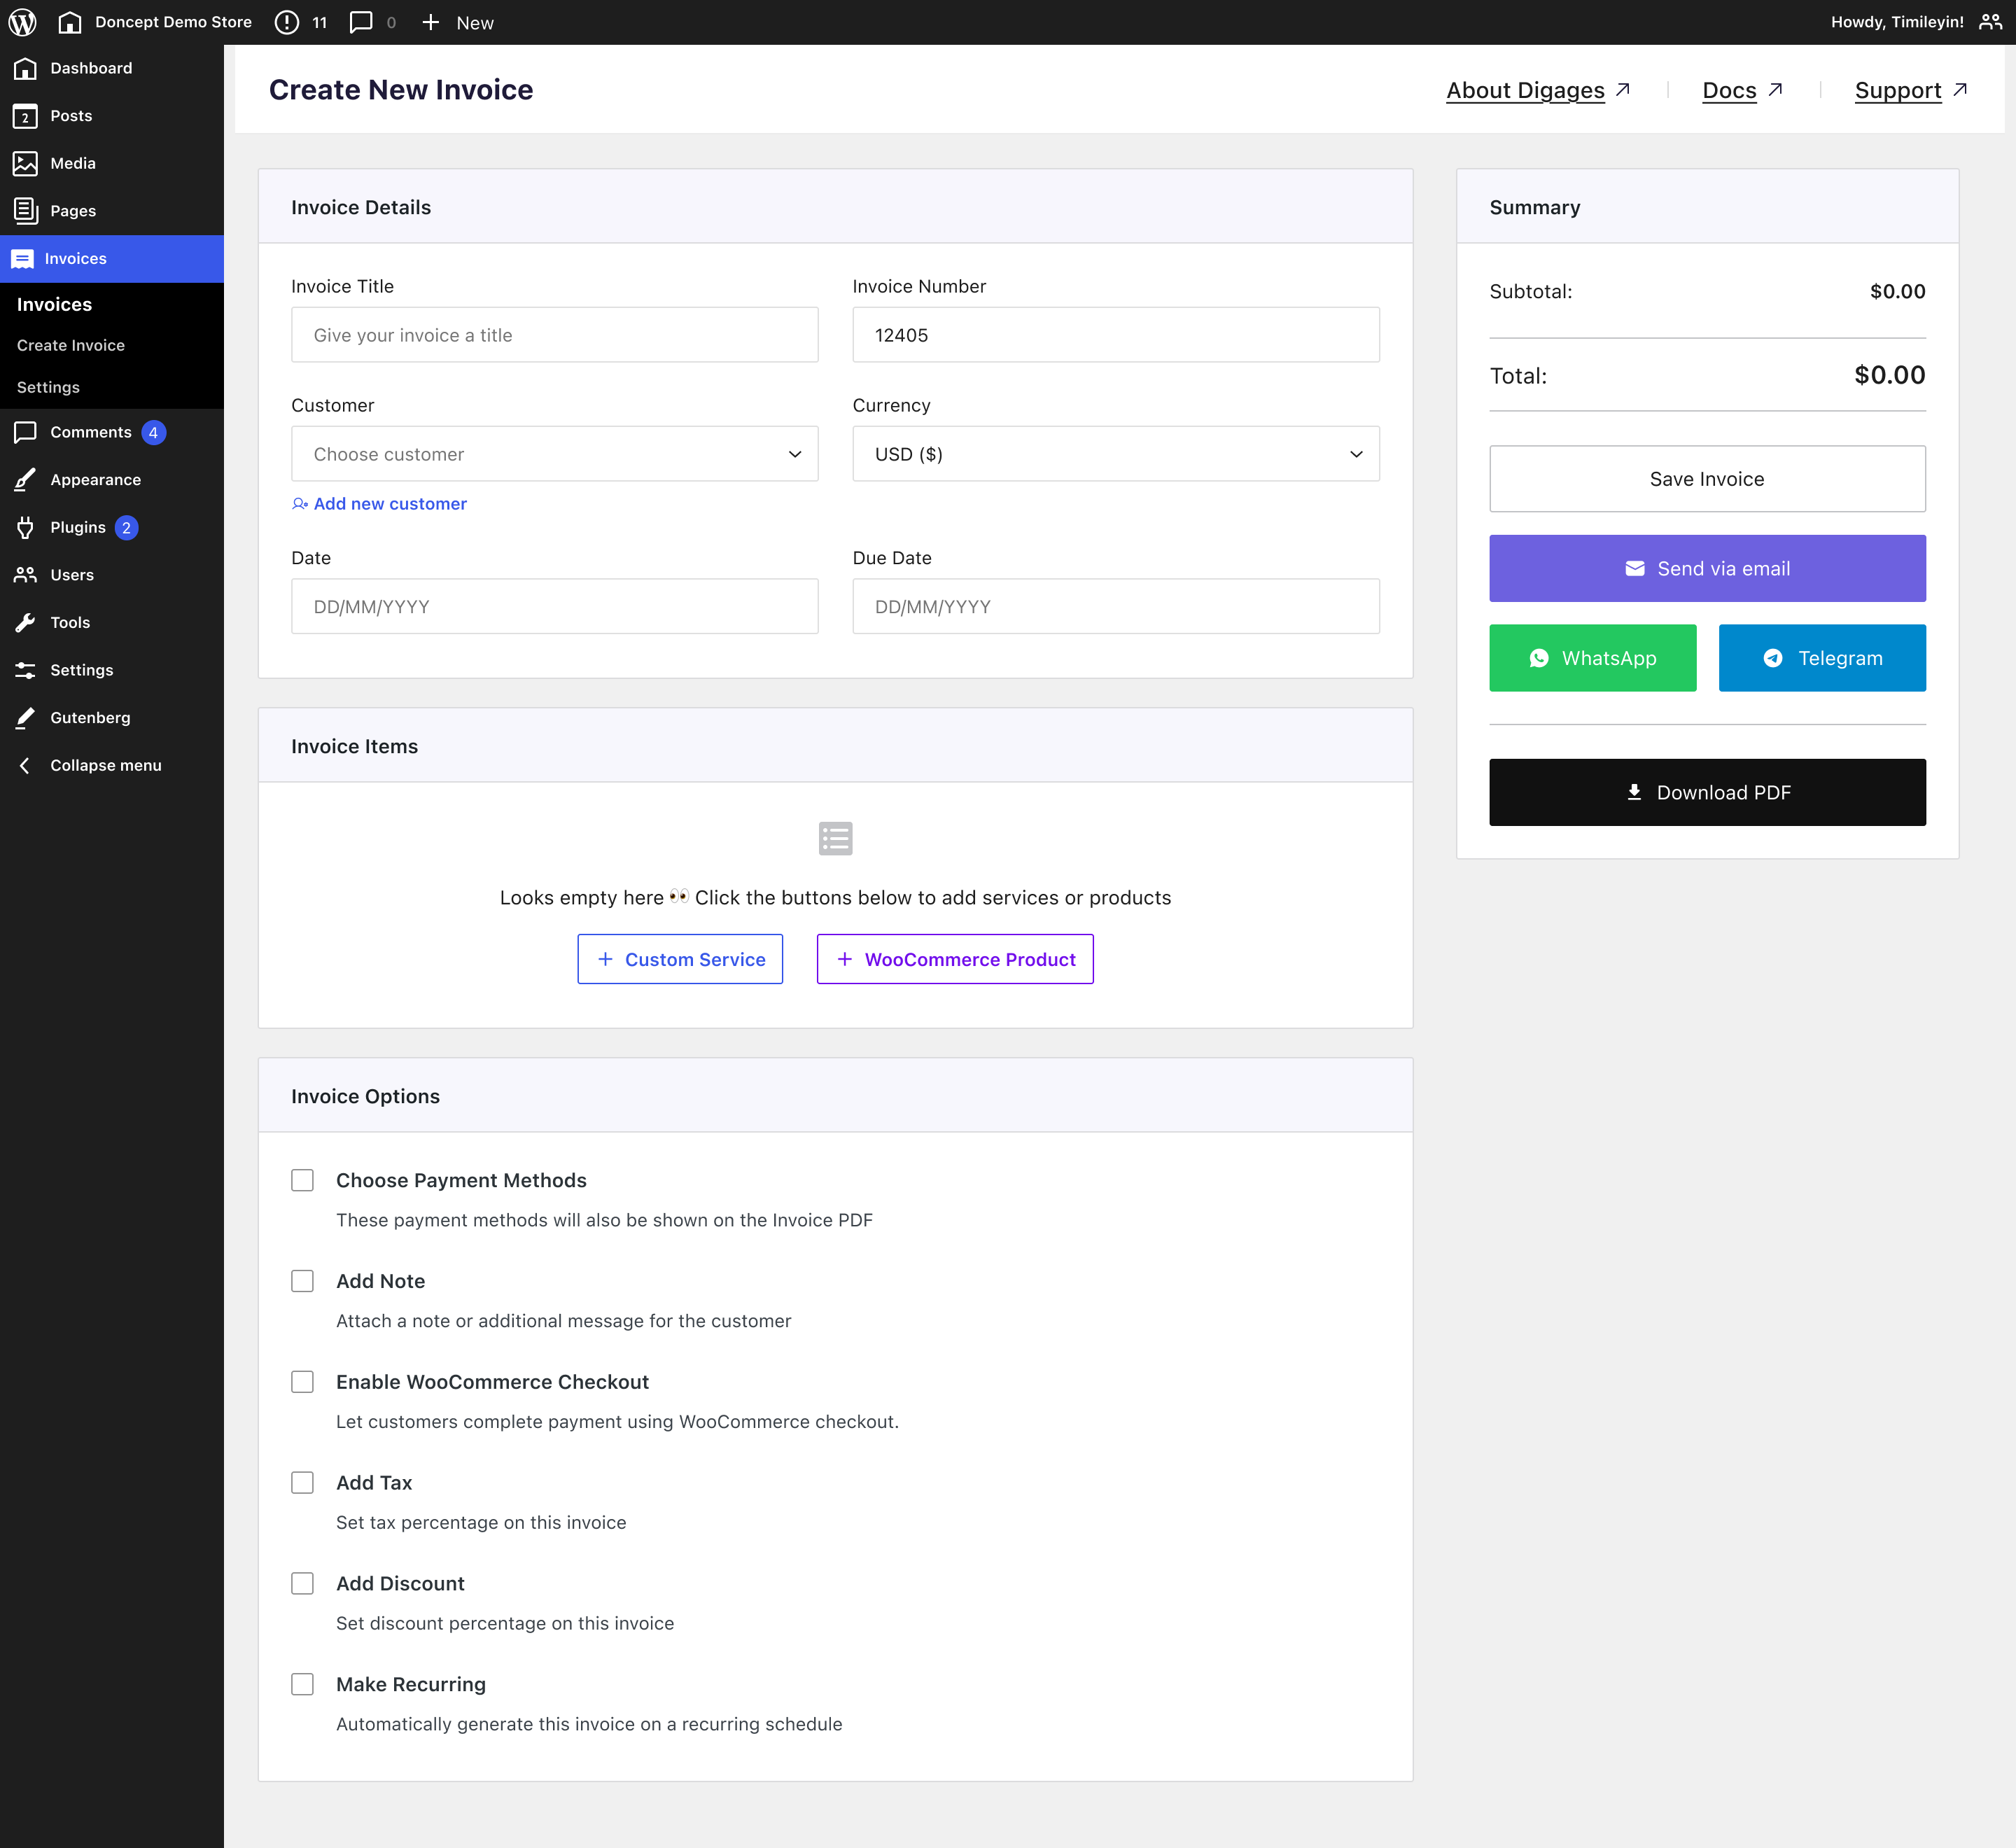
Task: Open the comments bubble icon in admin bar
Action: [x=361, y=22]
